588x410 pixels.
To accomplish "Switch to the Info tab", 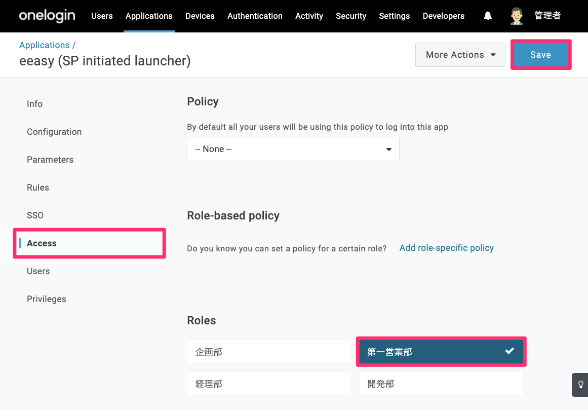I will coord(34,104).
